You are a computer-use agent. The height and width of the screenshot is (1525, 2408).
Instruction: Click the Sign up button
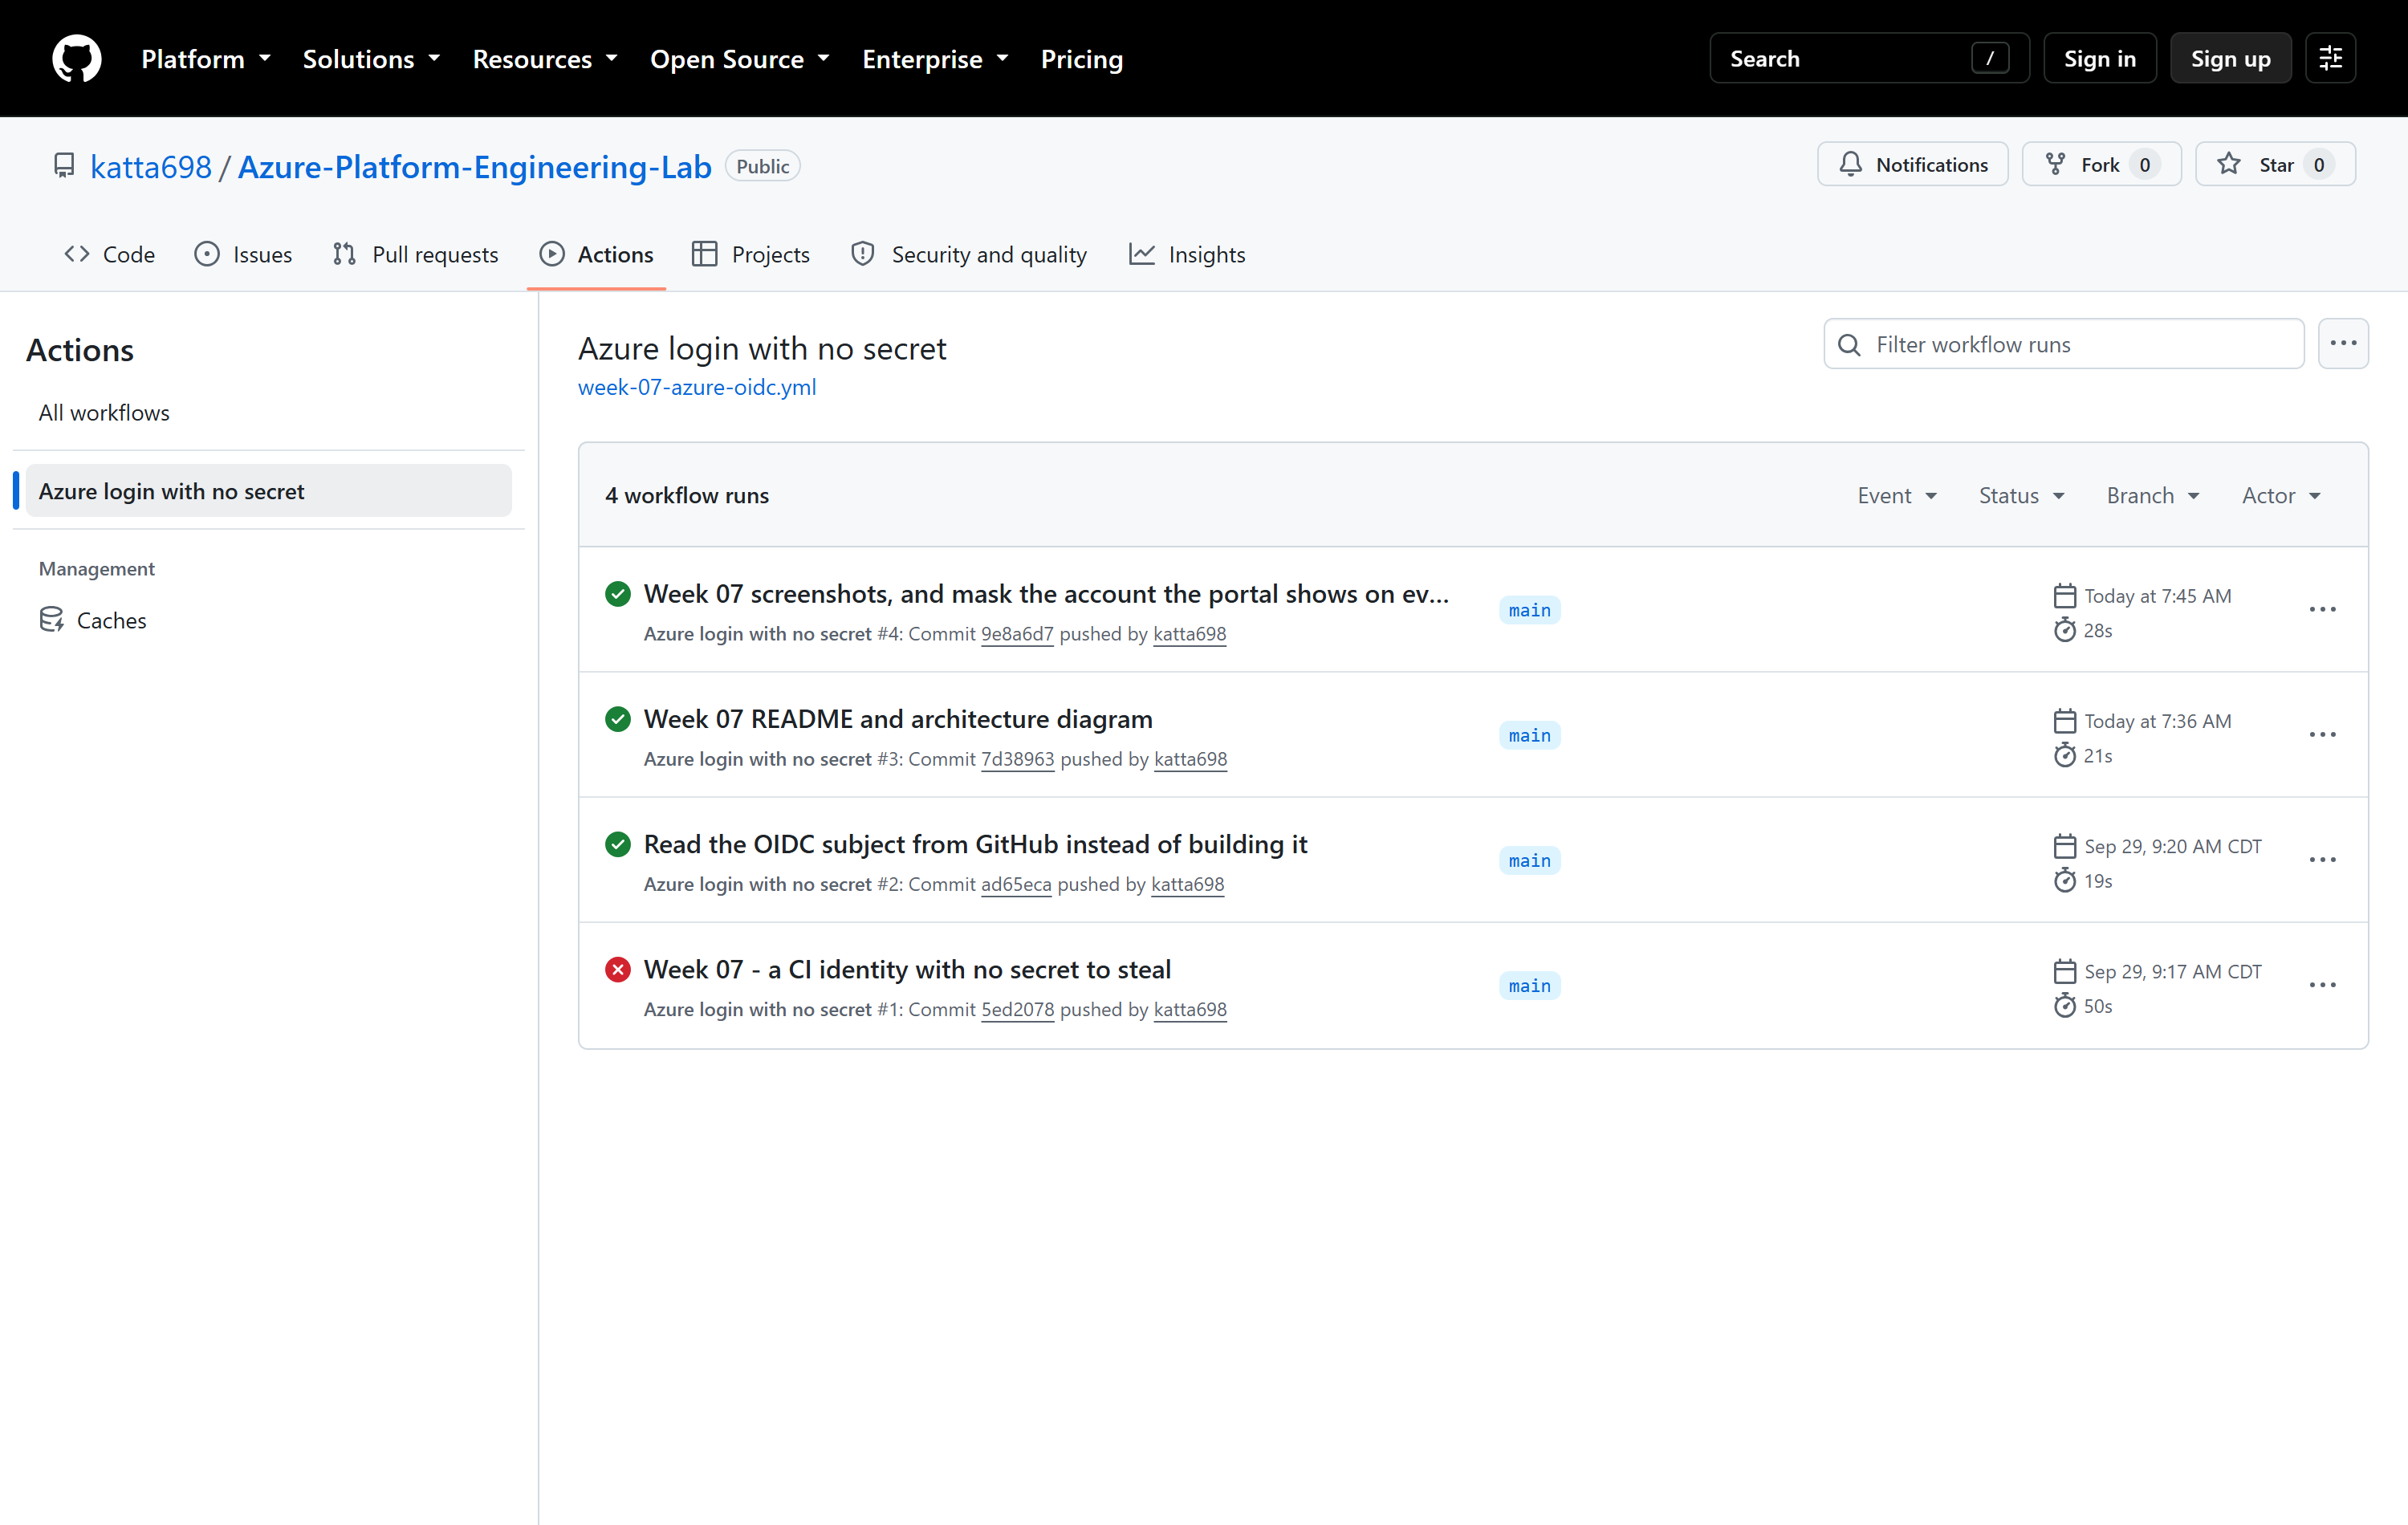point(2230,58)
